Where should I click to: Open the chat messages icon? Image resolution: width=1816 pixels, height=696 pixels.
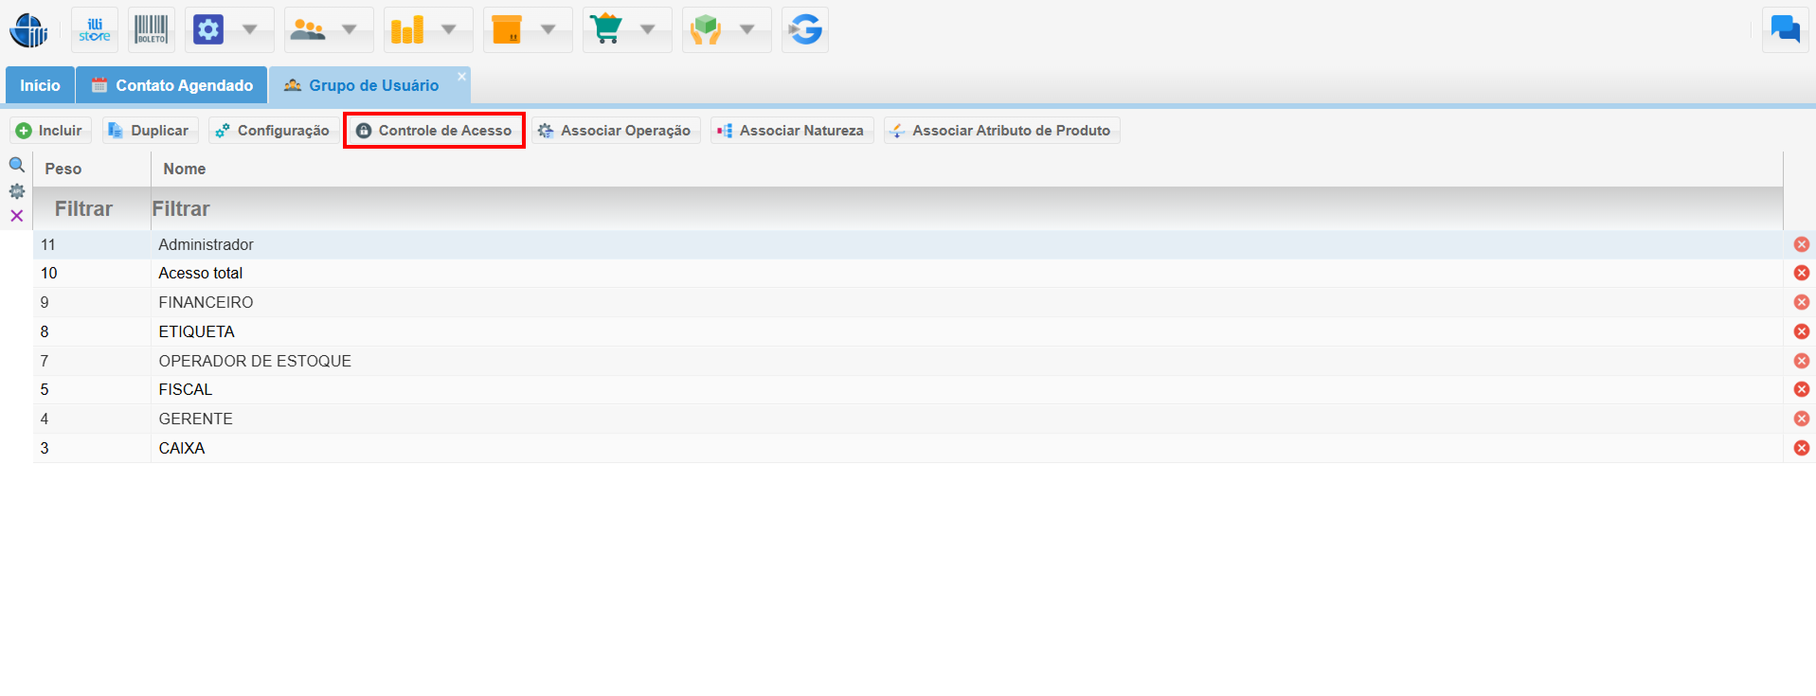[x=1785, y=30]
